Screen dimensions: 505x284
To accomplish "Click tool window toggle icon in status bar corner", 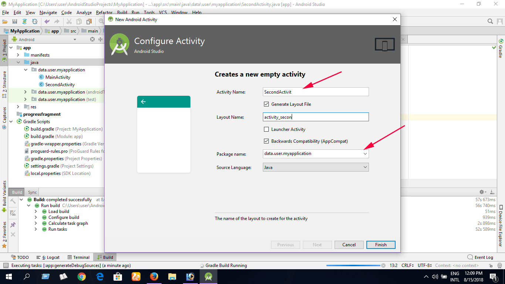I will pos(6,266).
